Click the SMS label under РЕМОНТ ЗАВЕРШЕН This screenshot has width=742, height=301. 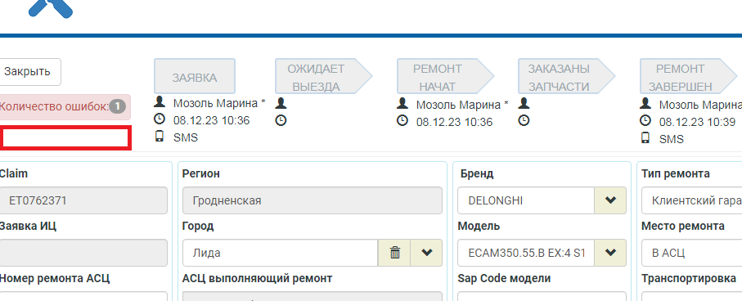672,139
